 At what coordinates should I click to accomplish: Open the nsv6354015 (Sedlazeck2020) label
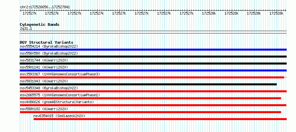[x=59, y=116]
